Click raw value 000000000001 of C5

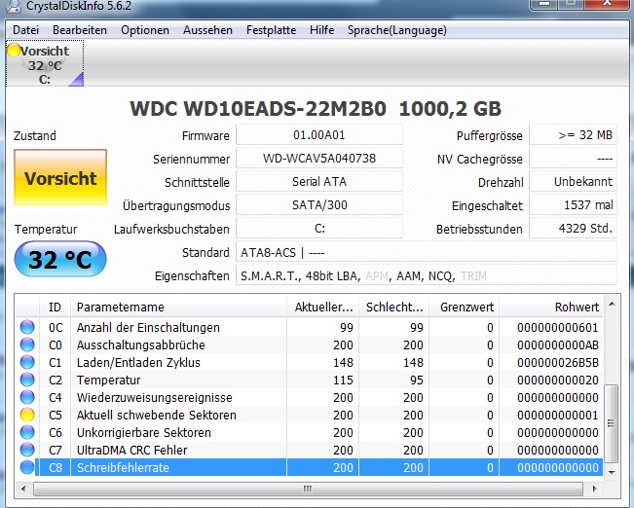[558, 415]
